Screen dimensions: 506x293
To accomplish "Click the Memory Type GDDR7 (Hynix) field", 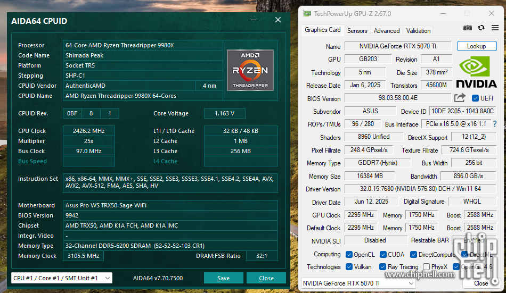I will coord(378,163).
